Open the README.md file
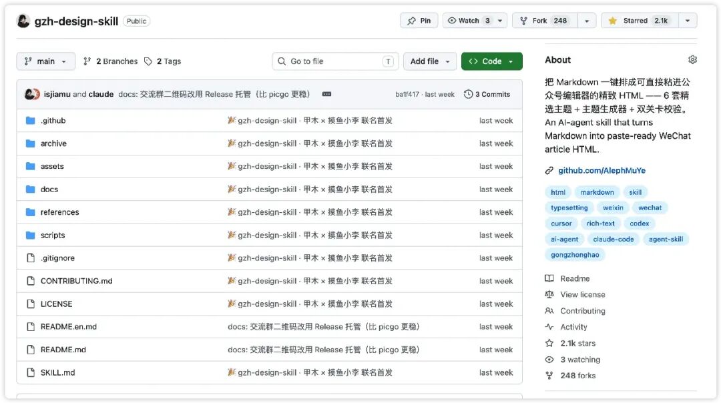The height and width of the screenshot is (403, 721). 63,350
